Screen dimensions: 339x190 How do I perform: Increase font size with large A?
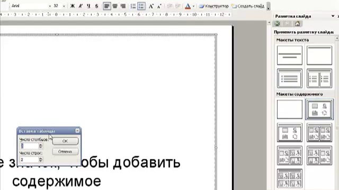(151, 6)
